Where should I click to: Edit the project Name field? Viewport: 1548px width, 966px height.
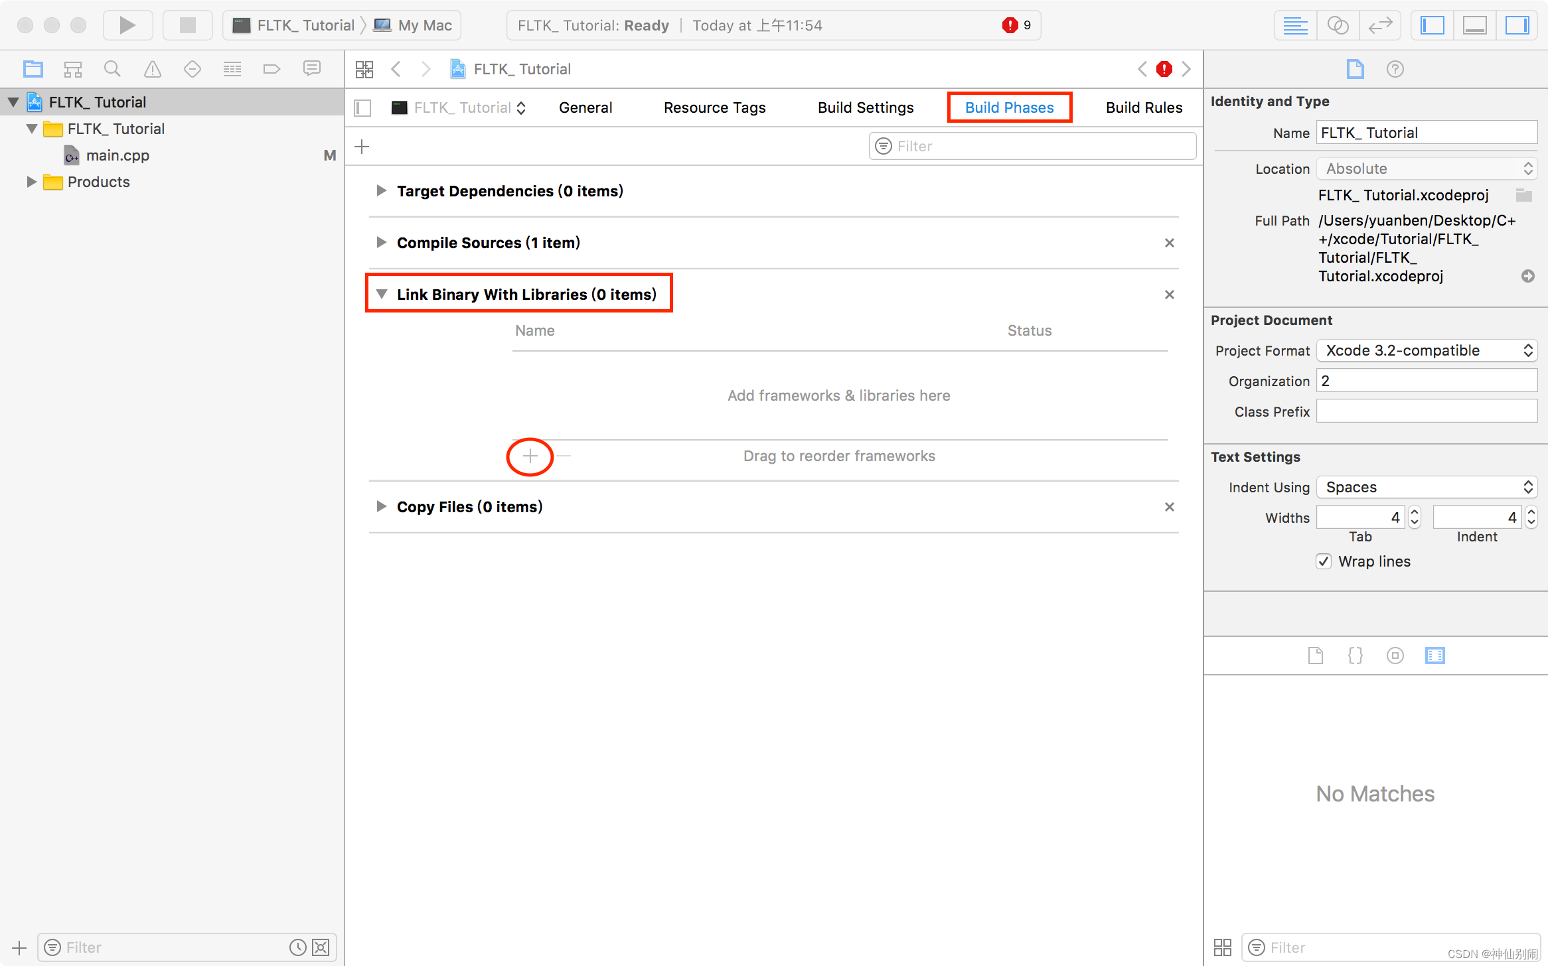point(1427,133)
